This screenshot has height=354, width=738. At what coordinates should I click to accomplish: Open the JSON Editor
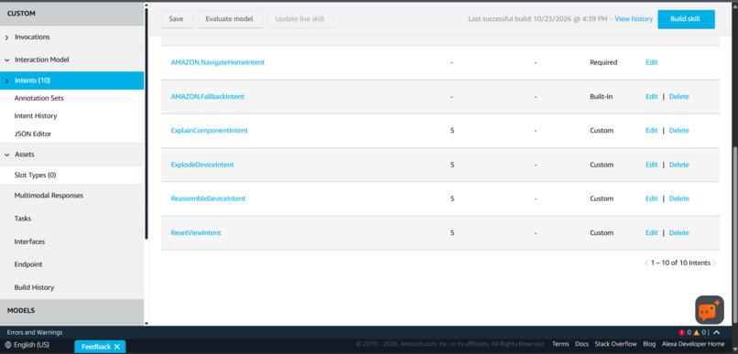pyautogui.click(x=33, y=134)
